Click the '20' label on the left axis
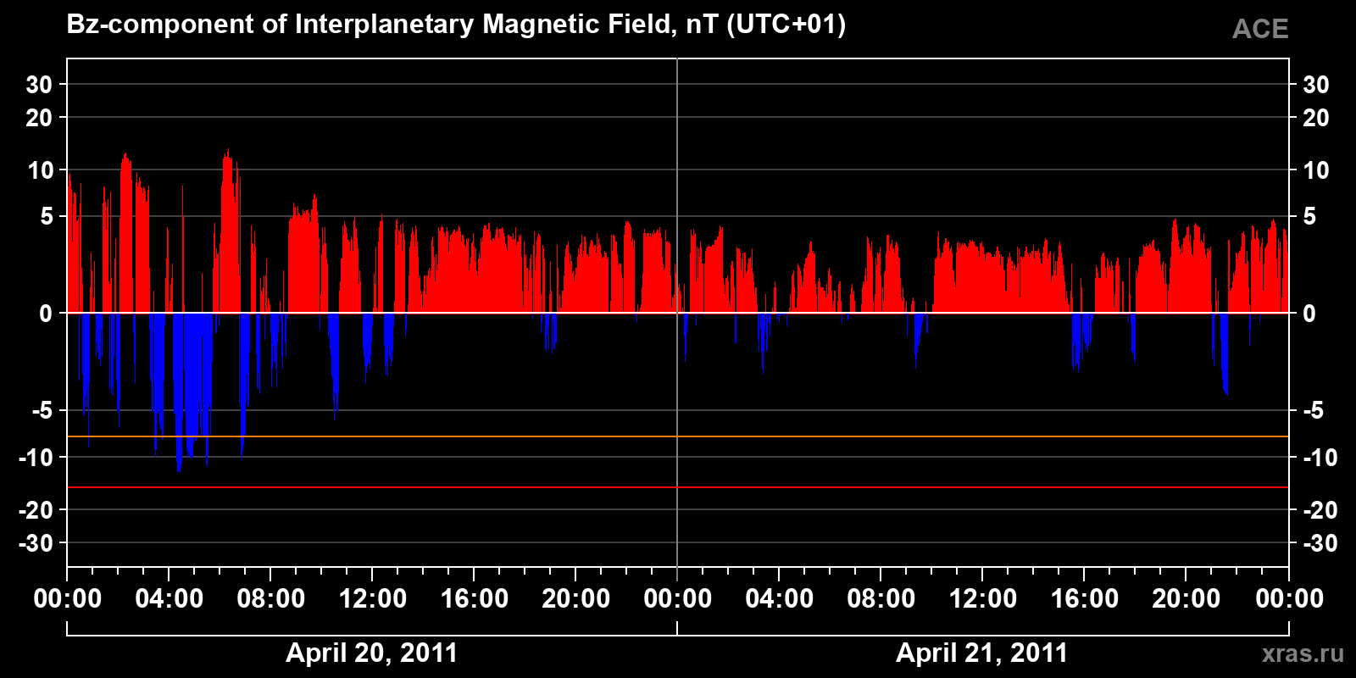 pos(39,118)
